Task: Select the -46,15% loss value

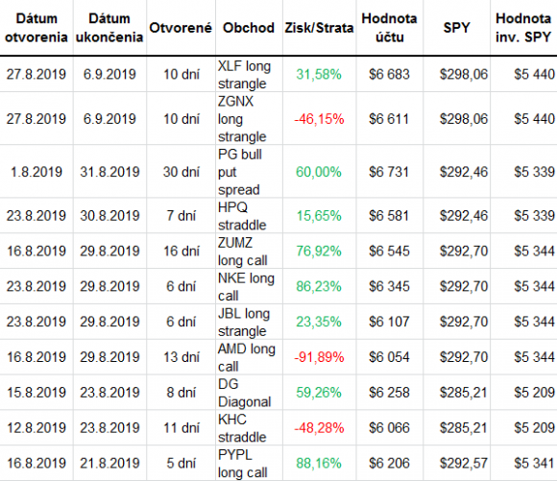Action: tap(319, 119)
